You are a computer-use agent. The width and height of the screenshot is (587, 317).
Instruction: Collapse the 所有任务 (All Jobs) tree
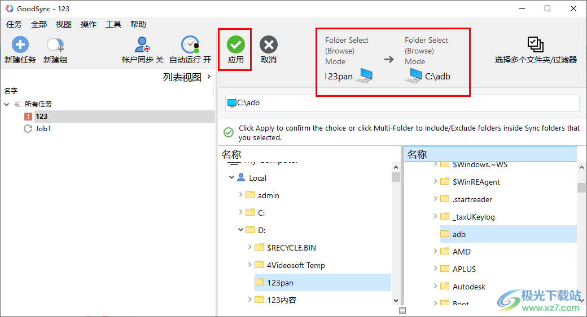click(x=6, y=104)
